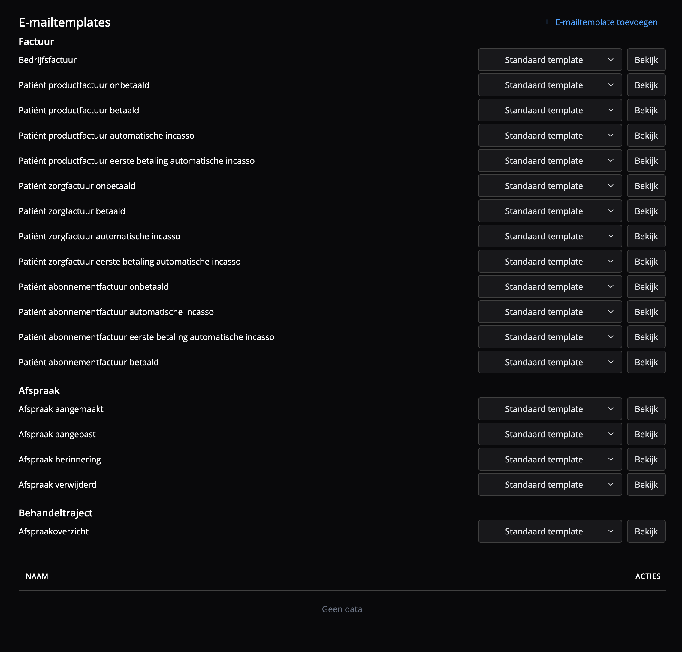Image resolution: width=682 pixels, height=652 pixels.
Task: Open the template dropdown for Afspraak aangemaakt
Action: point(550,409)
